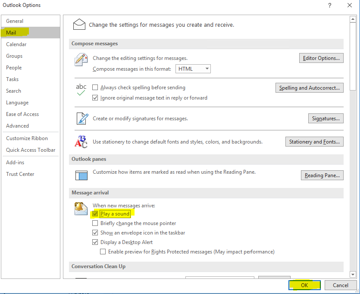Click the scrollbar down arrow
This screenshot has width=360, height=294.
point(353,274)
